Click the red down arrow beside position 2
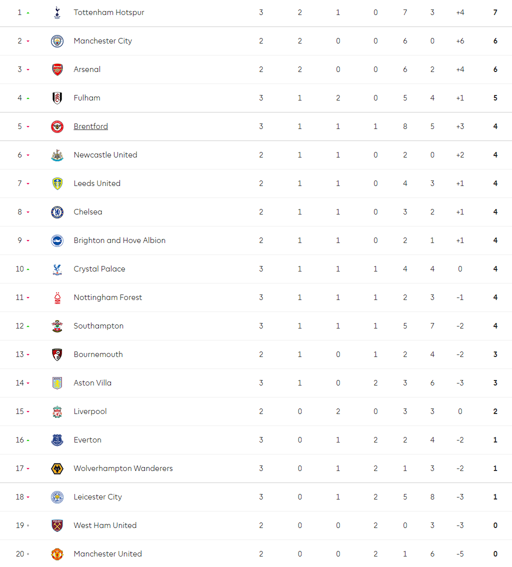The width and height of the screenshot is (512, 567). (28, 41)
